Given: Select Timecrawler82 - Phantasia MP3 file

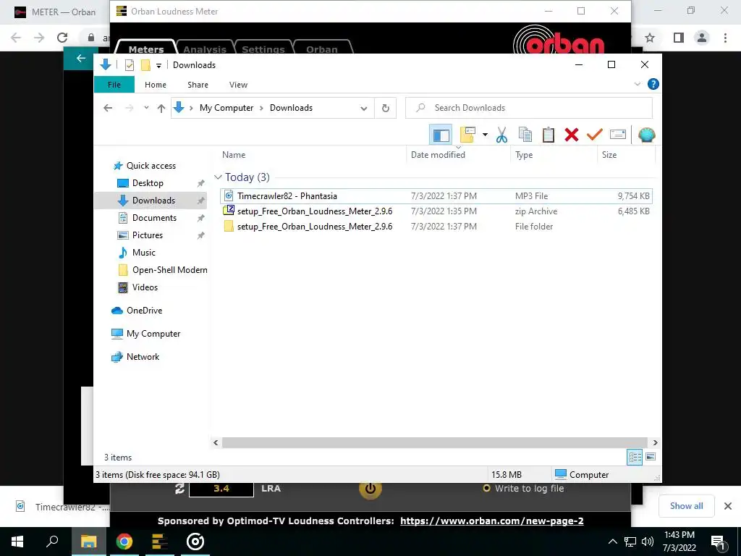Looking at the screenshot, I should click(x=436, y=195).
